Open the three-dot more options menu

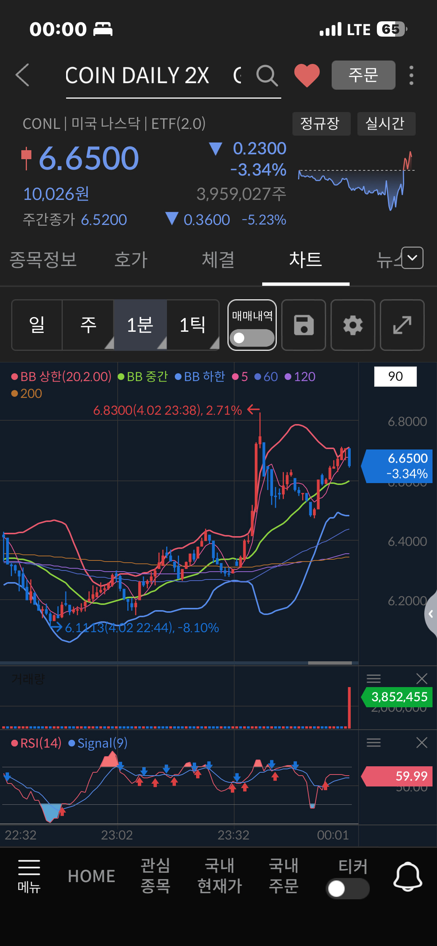411,75
